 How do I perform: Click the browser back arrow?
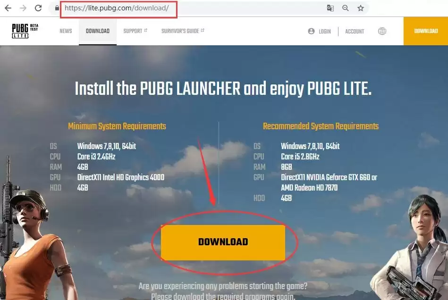click(8, 8)
